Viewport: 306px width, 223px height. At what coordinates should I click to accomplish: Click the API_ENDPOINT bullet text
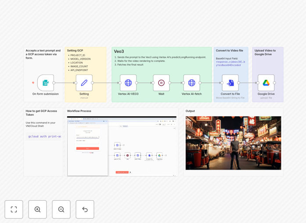(x=79, y=70)
